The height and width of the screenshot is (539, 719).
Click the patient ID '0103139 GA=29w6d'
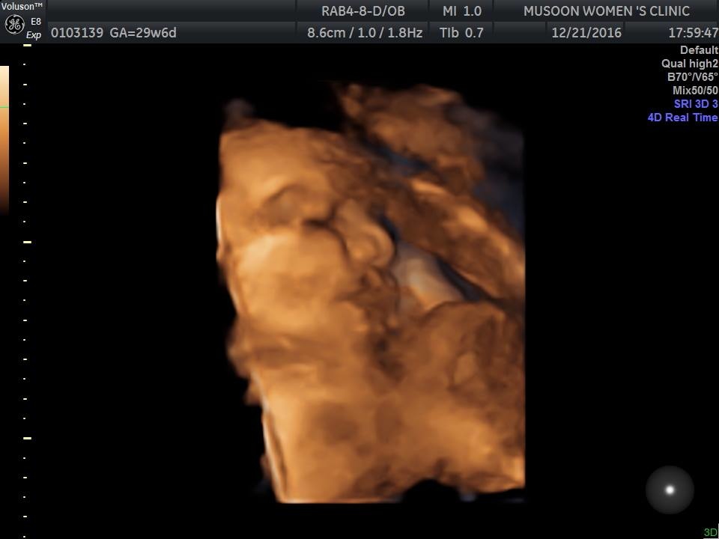tap(113, 33)
